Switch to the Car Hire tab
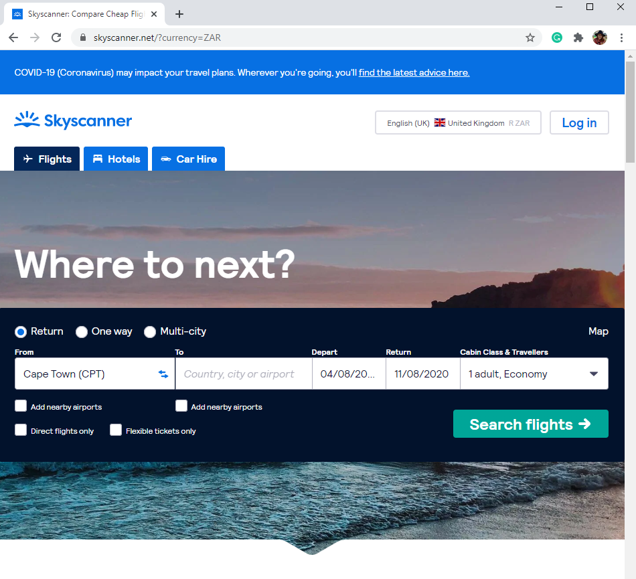 coord(188,159)
